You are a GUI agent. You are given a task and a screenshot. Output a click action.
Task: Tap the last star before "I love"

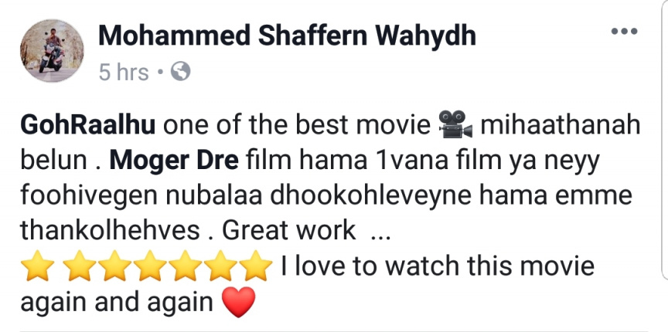point(256,266)
